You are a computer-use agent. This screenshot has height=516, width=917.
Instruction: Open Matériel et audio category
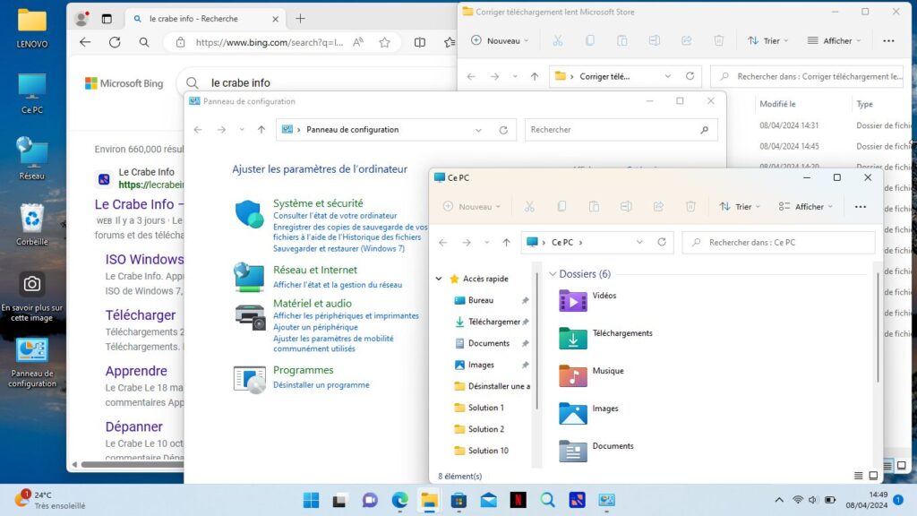313,303
